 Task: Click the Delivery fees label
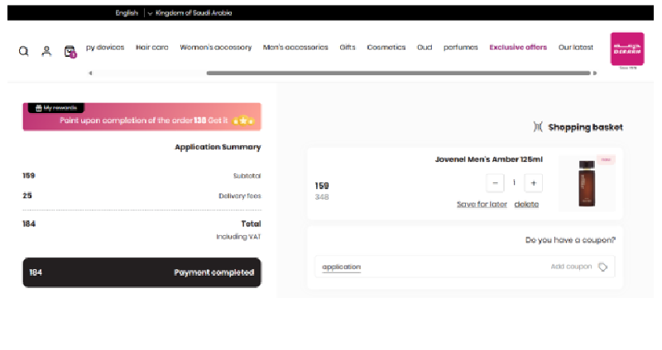pos(240,196)
